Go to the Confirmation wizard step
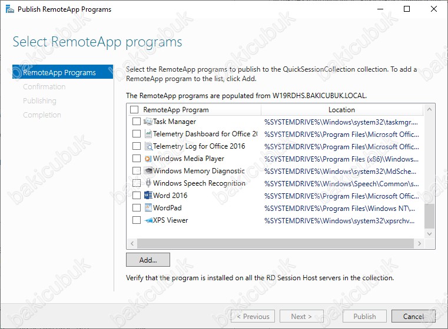This screenshot has width=448, height=329. 44,87
